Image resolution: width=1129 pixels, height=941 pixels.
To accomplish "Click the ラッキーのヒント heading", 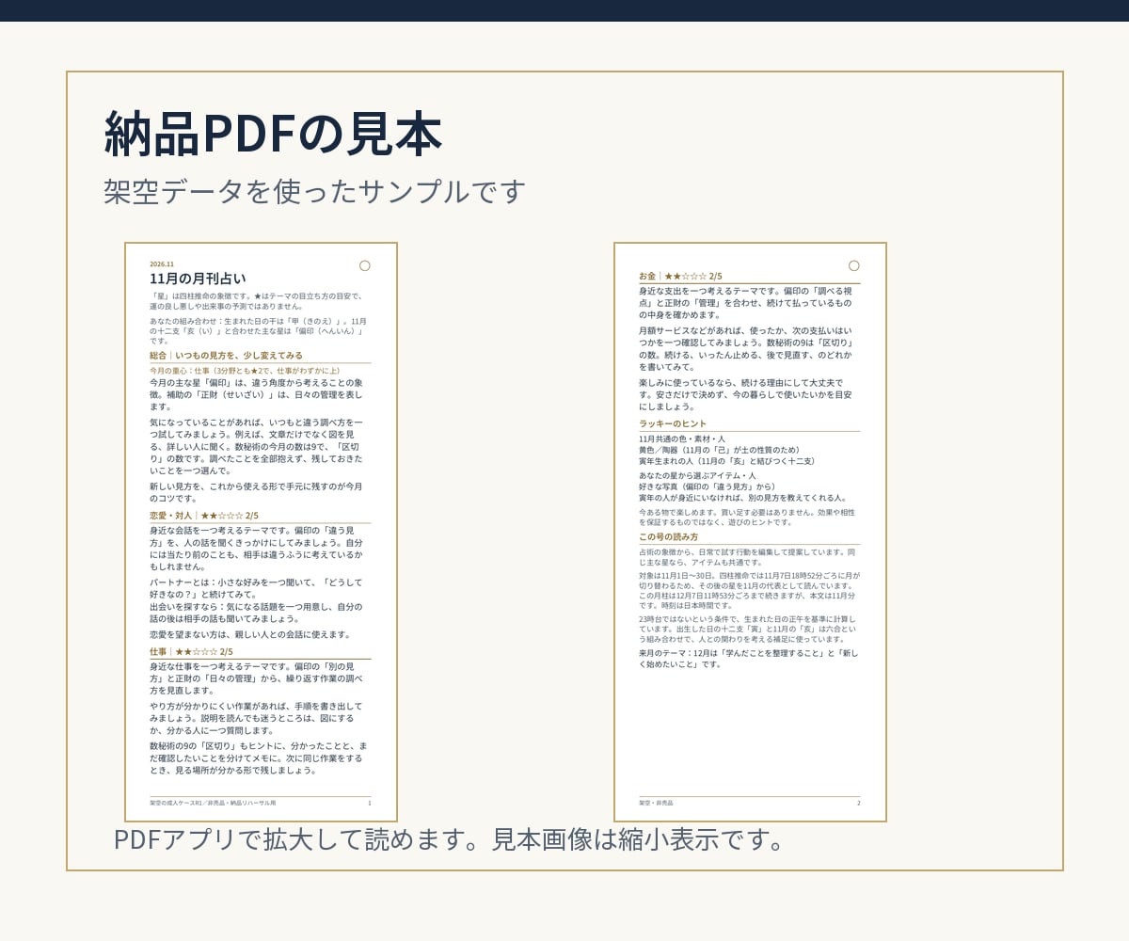I will (673, 424).
